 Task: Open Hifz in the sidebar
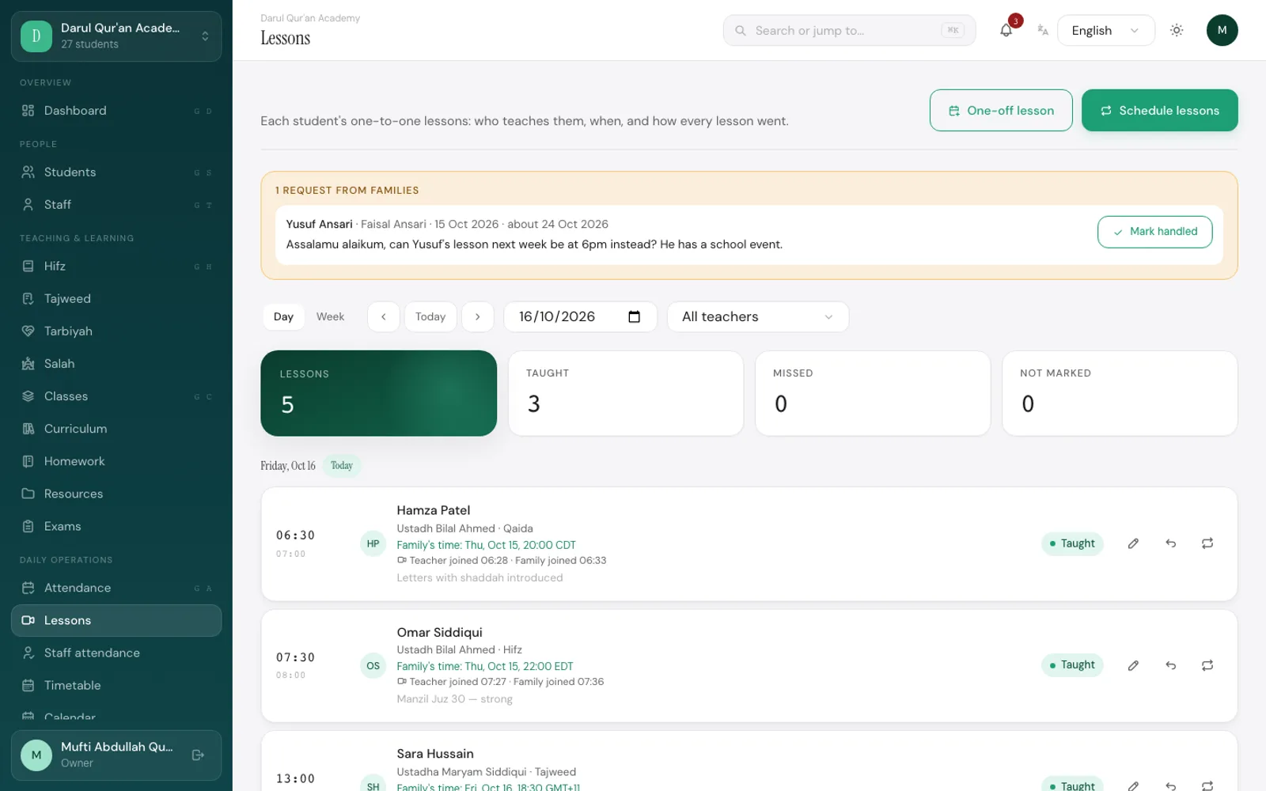(116, 267)
